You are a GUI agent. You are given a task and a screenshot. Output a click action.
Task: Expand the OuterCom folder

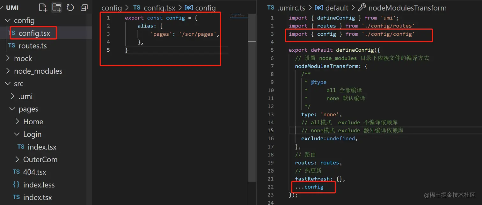point(17,159)
